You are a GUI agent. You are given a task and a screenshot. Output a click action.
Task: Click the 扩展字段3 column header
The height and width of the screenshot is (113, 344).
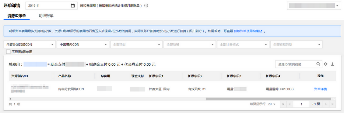tap(234, 76)
